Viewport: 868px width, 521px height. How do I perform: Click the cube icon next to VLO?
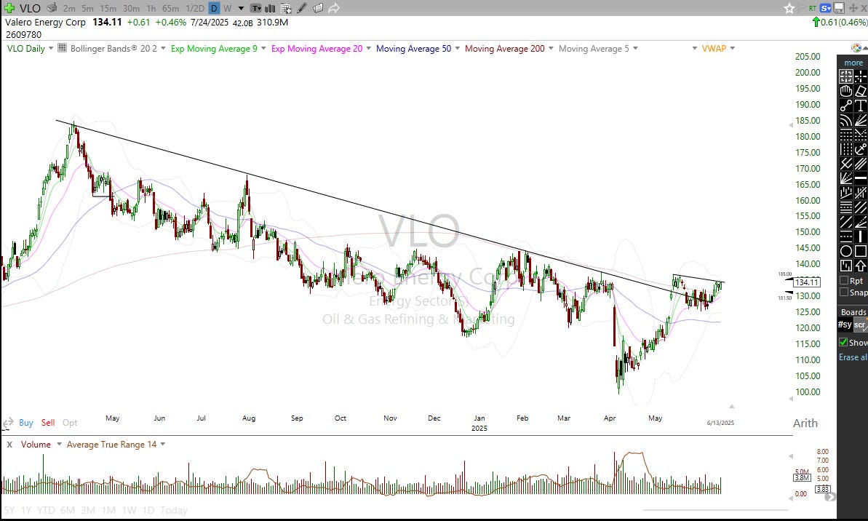52,8
